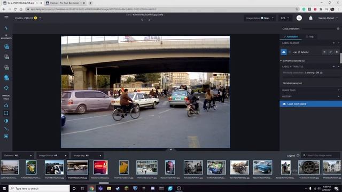Edit the car label class
342x192 pixels.
pyautogui.click(x=330, y=52)
